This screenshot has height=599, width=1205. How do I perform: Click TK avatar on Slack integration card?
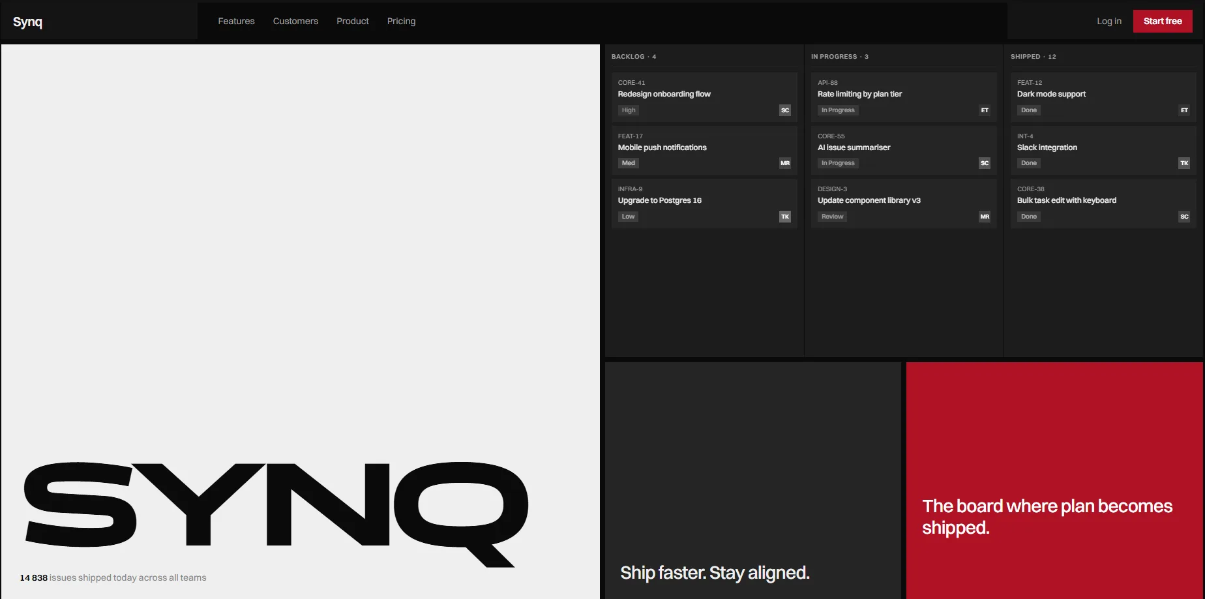tap(1184, 163)
